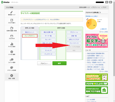115x102 pixels.
Task: Select RSS widget box
Action: point(74,50)
